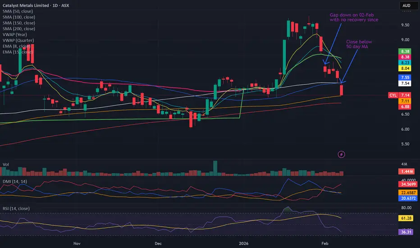Open the AUD currency selector

pyautogui.click(x=409, y=5)
